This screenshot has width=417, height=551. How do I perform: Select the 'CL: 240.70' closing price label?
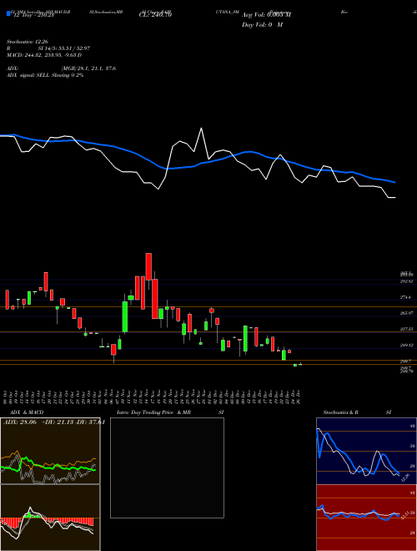coord(155,15)
